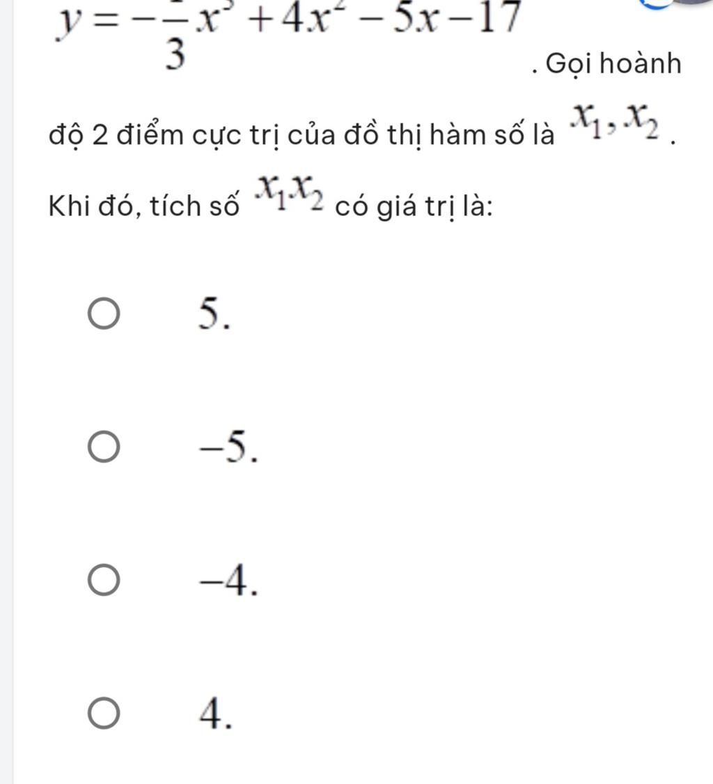Choose the −5 answer radio button
This screenshot has height=784, width=713.
coord(103,446)
